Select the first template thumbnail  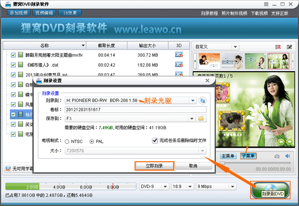209,61
